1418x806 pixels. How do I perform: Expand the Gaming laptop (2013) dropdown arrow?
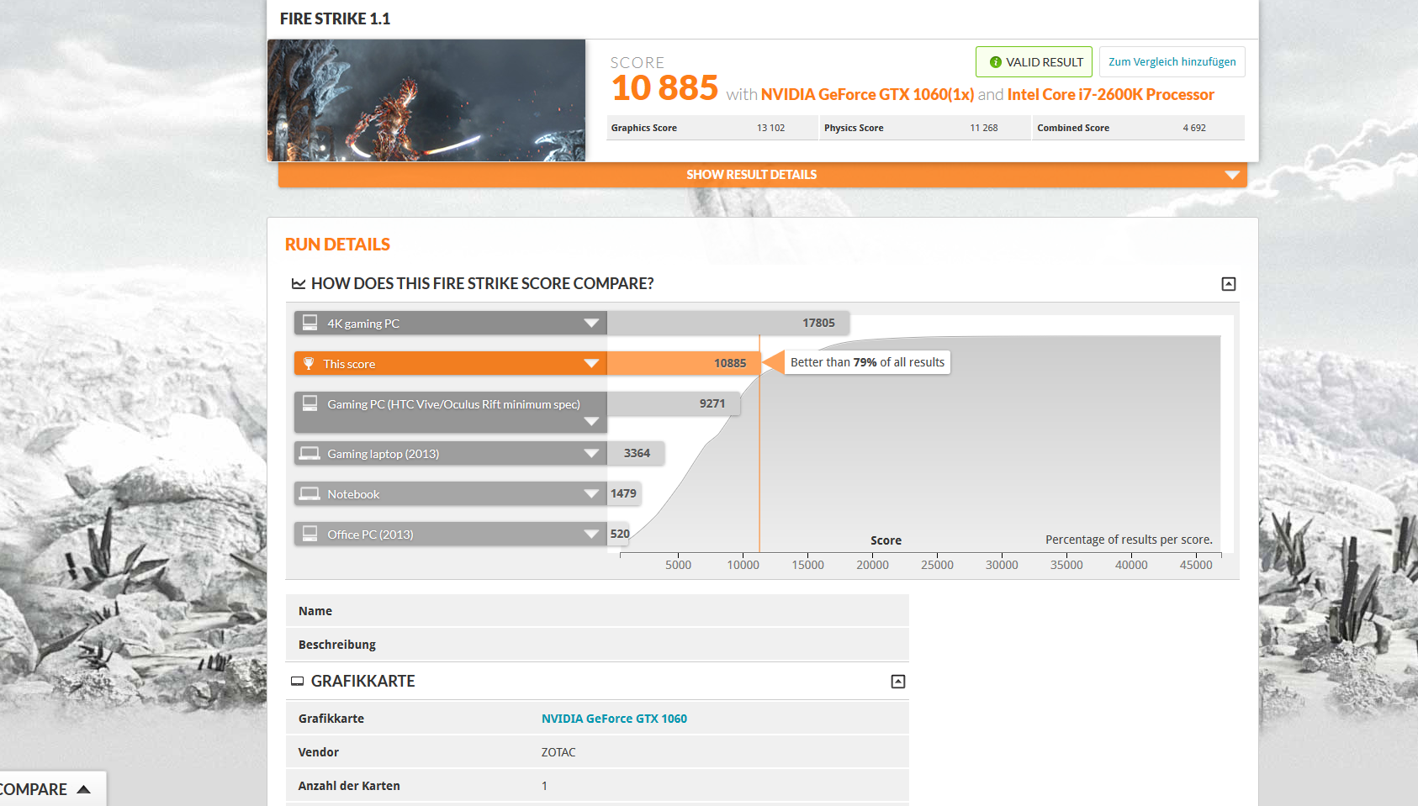click(591, 454)
